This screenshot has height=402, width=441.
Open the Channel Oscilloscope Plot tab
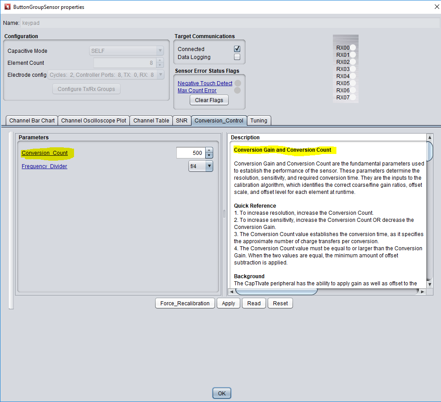click(x=94, y=121)
